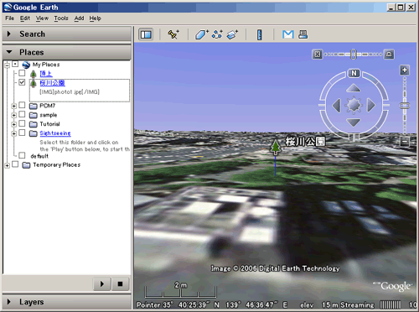Uncheck the 桜川公園 placemark checkbox
This screenshot has height=312, width=419.
pos(22,82)
